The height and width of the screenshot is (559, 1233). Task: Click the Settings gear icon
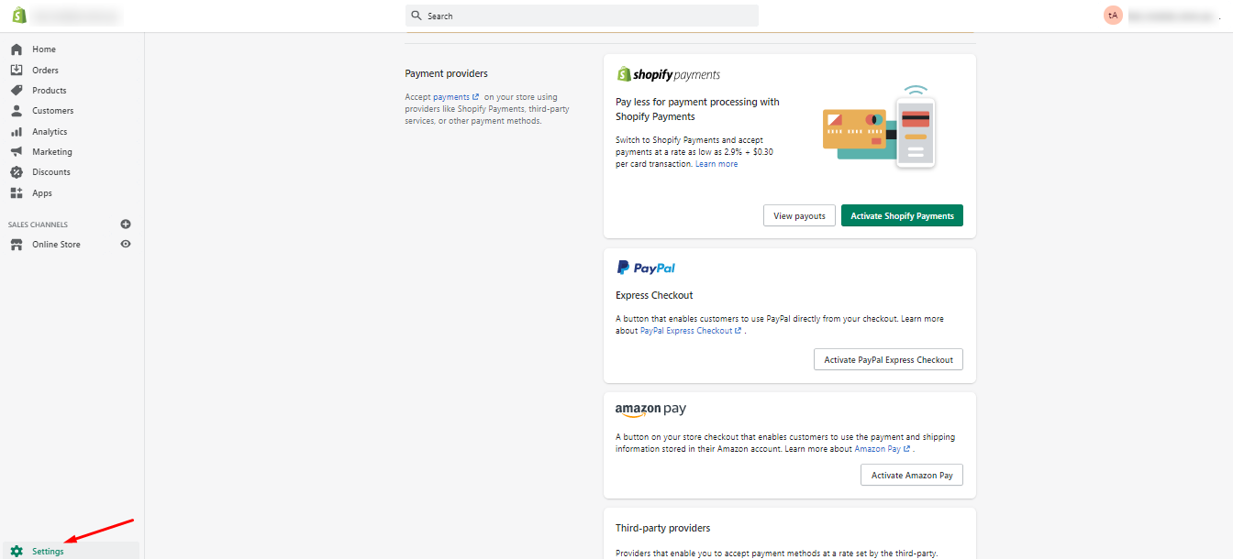17,552
